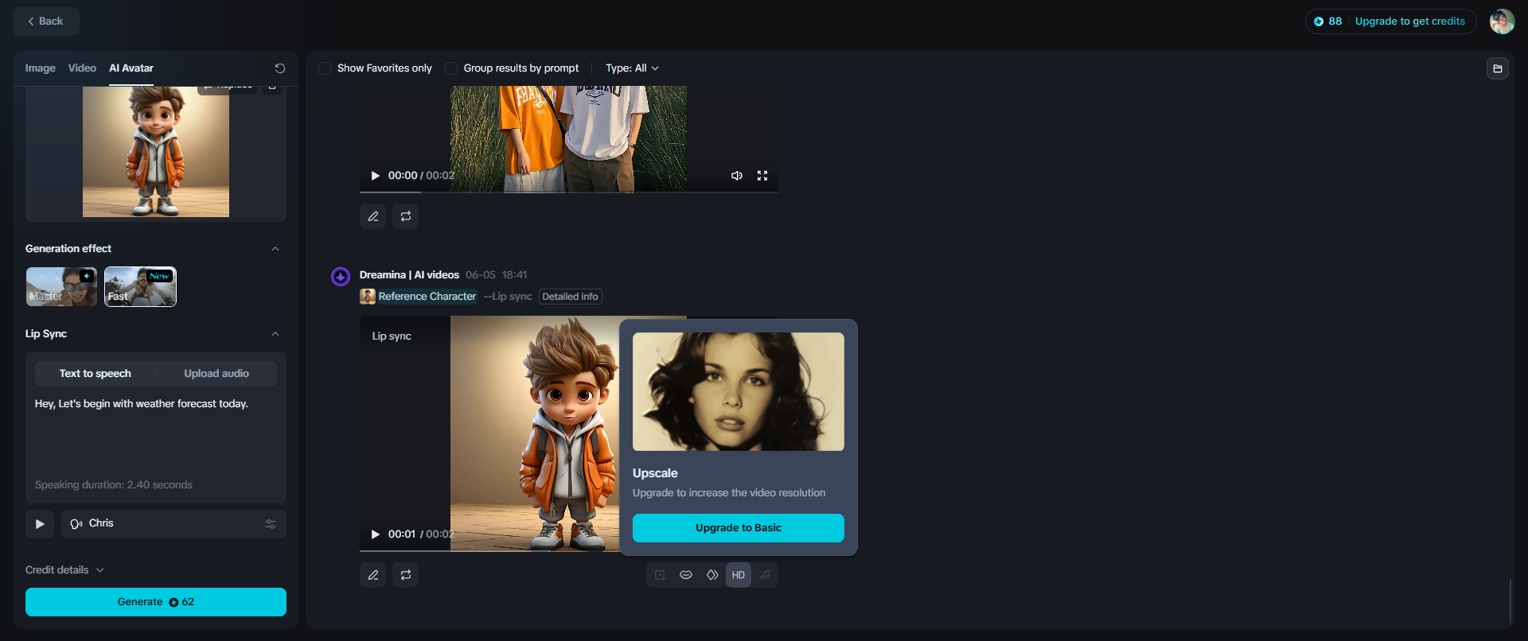
Task: Click the Upscale preview portrait image
Action: coord(739,392)
